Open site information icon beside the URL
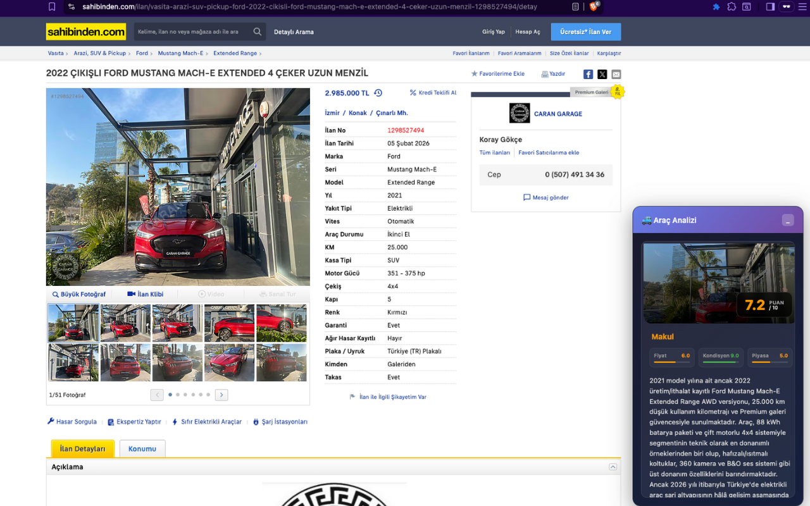Image resolution: width=810 pixels, height=506 pixels. coord(72,7)
